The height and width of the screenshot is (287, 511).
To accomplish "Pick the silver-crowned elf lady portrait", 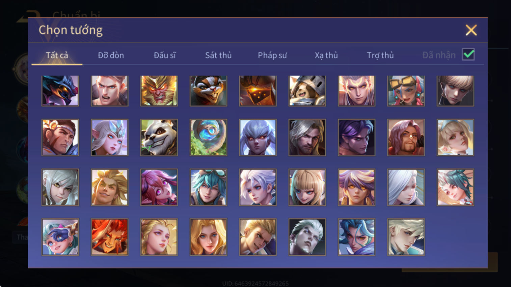I will [110, 137].
